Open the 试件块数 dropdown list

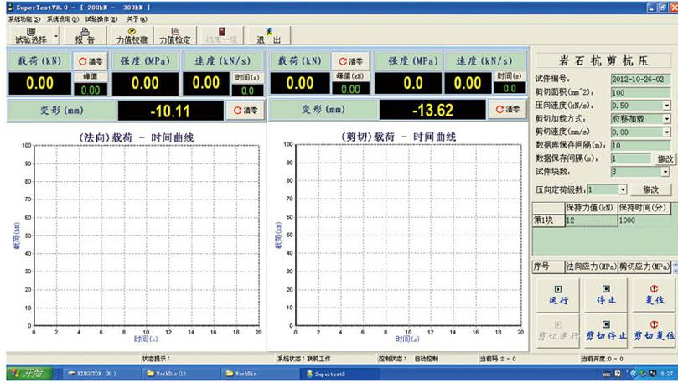666,172
